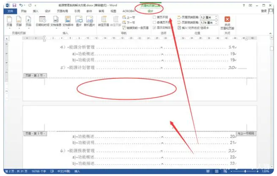Click the 页眉顶端距离 value field showing 1.2 厘米
The image size is (277, 176).
point(207,18)
